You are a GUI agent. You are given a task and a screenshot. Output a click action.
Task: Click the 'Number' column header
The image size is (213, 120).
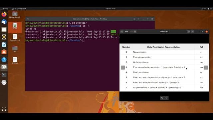pos(126,47)
